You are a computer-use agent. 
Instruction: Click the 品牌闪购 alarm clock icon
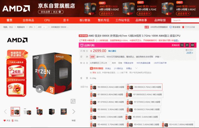tap(82, 45)
